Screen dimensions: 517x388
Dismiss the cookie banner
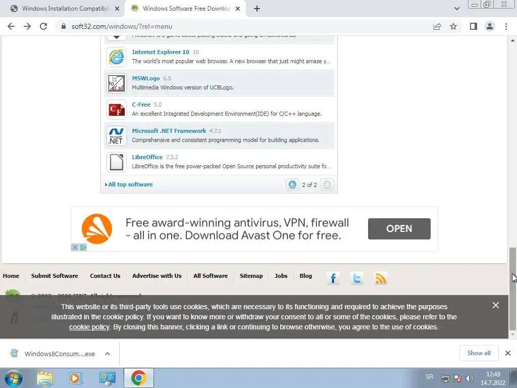point(496,305)
